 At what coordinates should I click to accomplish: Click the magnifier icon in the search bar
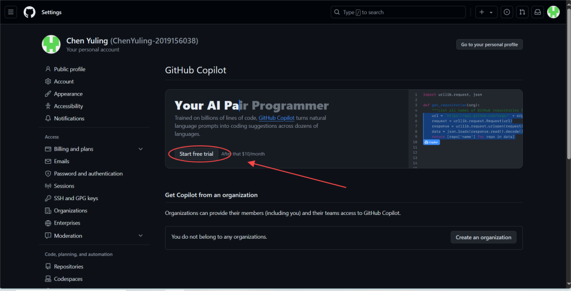pyautogui.click(x=337, y=12)
